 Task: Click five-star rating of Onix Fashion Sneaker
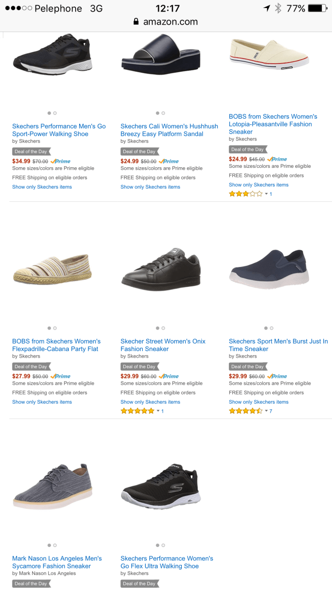pyautogui.click(x=137, y=411)
